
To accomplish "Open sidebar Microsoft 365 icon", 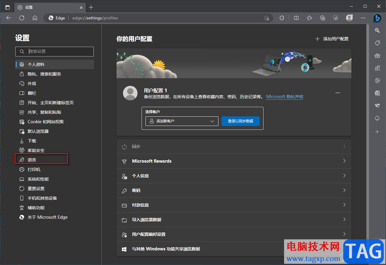I will click(377, 81).
